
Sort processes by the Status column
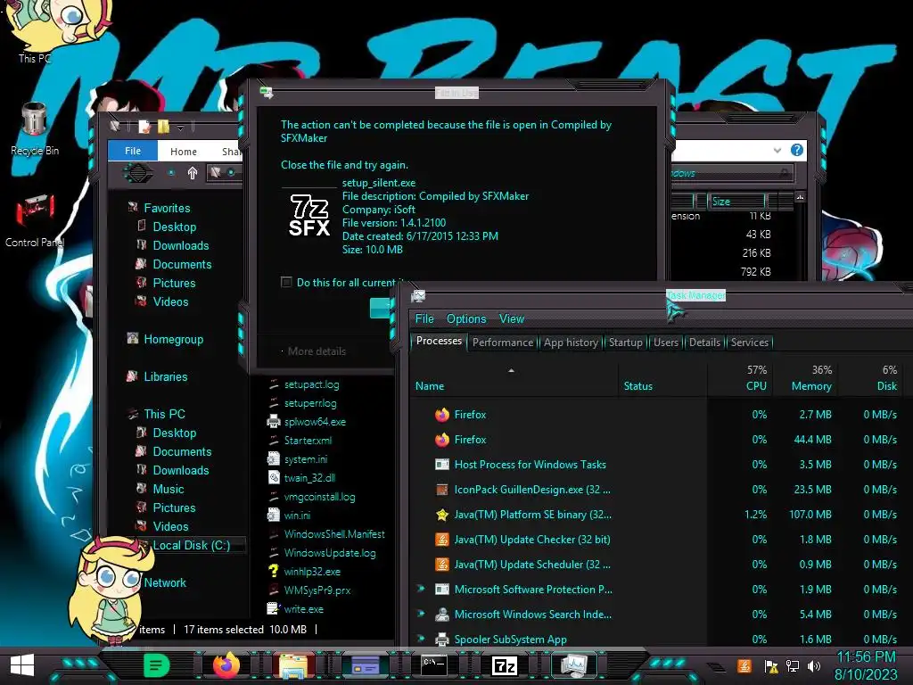pyautogui.click(x=662, y=378)
